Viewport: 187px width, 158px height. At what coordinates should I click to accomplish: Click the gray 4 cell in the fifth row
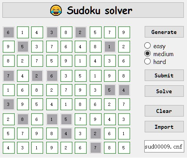point(124,90)
